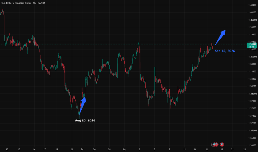Select the blue arrow above Sep 16 label
The height and width of the screenshot is (152, 258).
tap(220, 37)
